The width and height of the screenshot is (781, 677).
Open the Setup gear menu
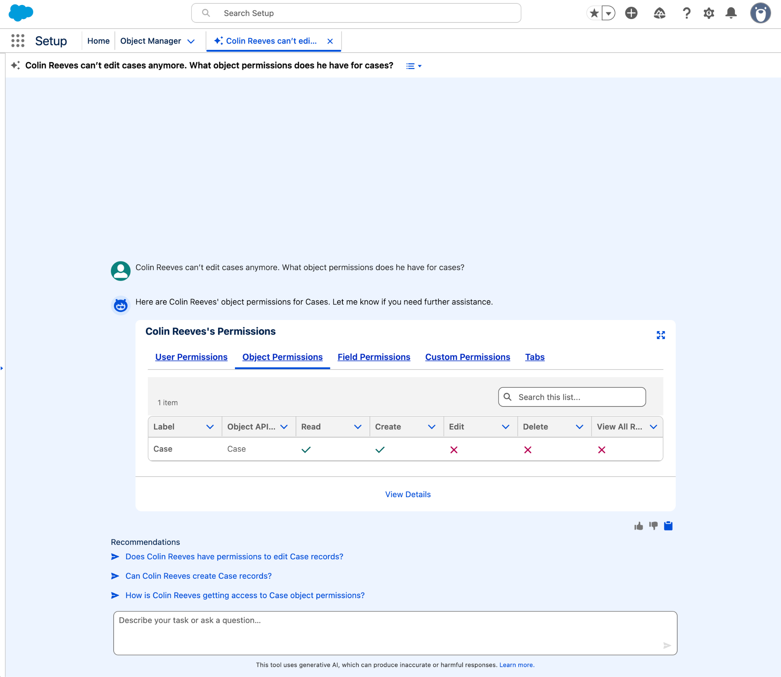click(x=709, y=13)
